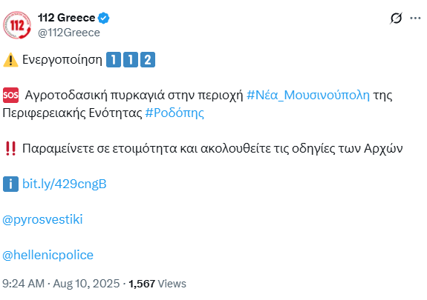
Task: Open the @hellenicpolice mention
Action: (x=48, y=255)
